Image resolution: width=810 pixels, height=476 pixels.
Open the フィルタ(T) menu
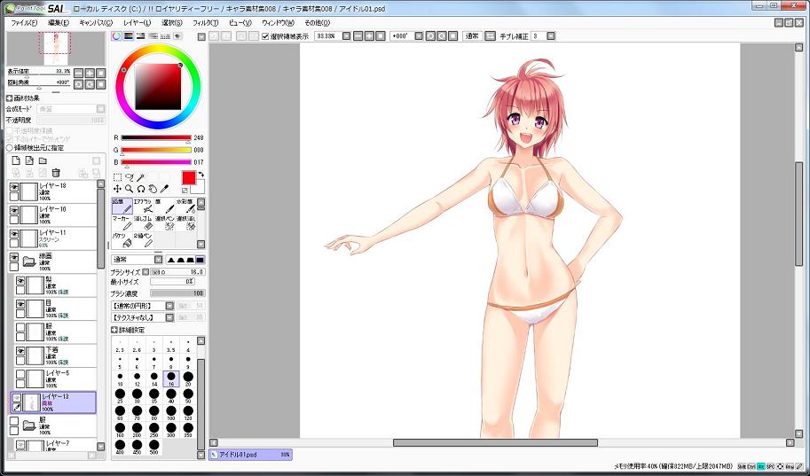click(205, 22)
